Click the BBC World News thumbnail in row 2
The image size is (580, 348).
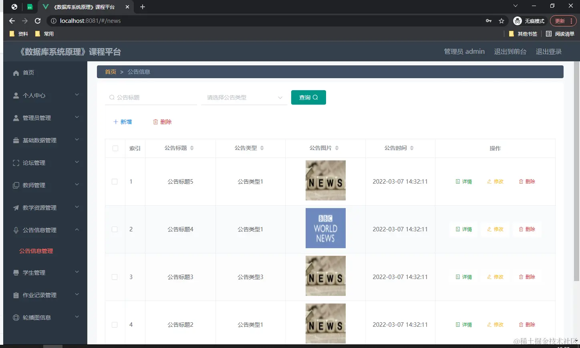pos(326,228)
